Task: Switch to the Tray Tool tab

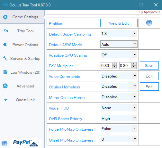Action: (22, 31)
